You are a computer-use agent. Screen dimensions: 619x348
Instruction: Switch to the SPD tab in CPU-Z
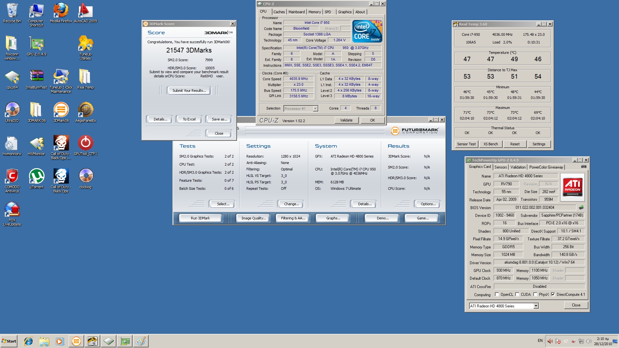[328, 12]
